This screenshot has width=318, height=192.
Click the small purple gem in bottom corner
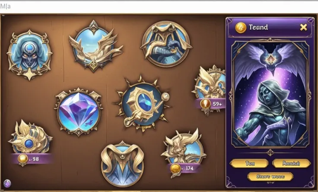(x=7, y=183)
